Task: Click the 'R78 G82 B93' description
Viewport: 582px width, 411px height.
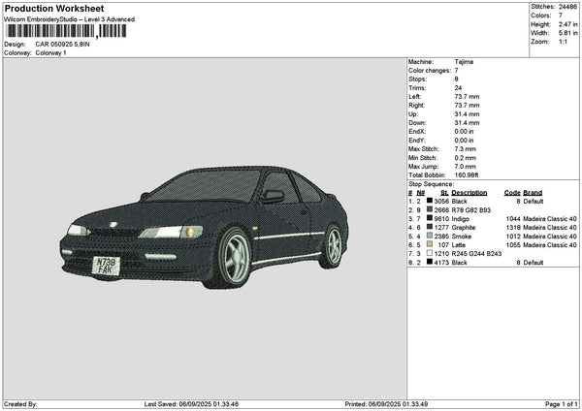Action: coord(471,210)
